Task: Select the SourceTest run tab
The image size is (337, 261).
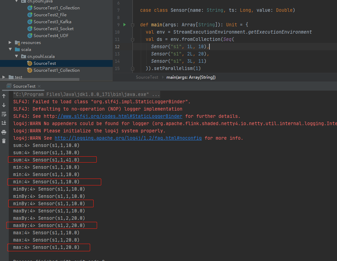Action: pyautogui.click(x=24, y=86)
